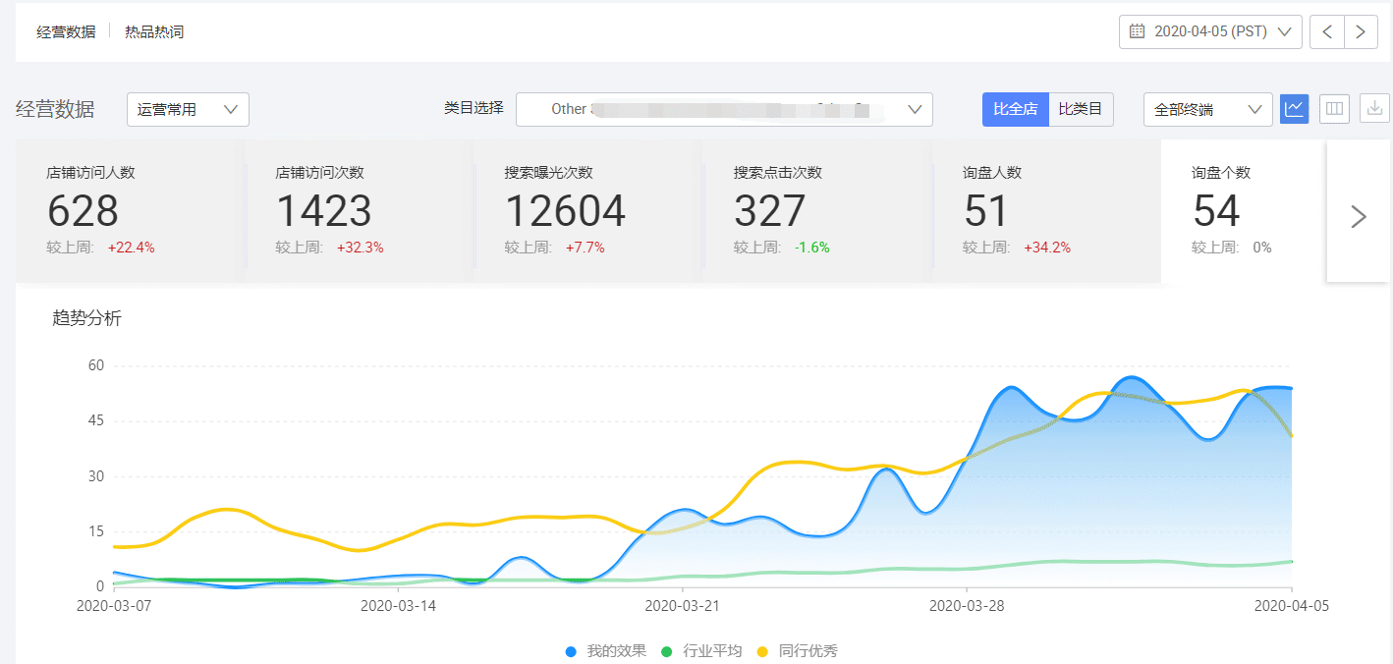Select 搜索曝光次数 metric card
This screenshot has width=1393, height=664.
(x=587, y=211)
